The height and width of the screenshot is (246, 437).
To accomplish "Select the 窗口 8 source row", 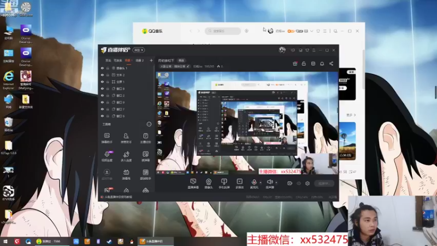I will (127, 89).
